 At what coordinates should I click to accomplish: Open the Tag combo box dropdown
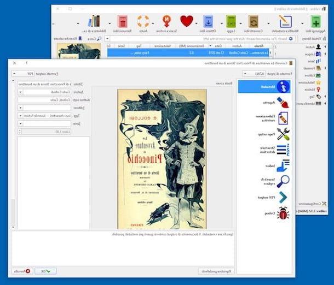(20, 116)
